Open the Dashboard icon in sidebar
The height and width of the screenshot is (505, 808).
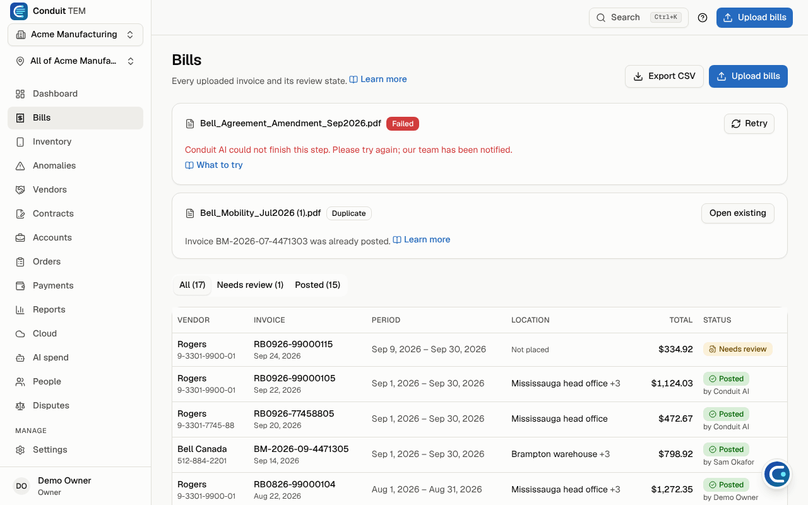click(20, 93)
